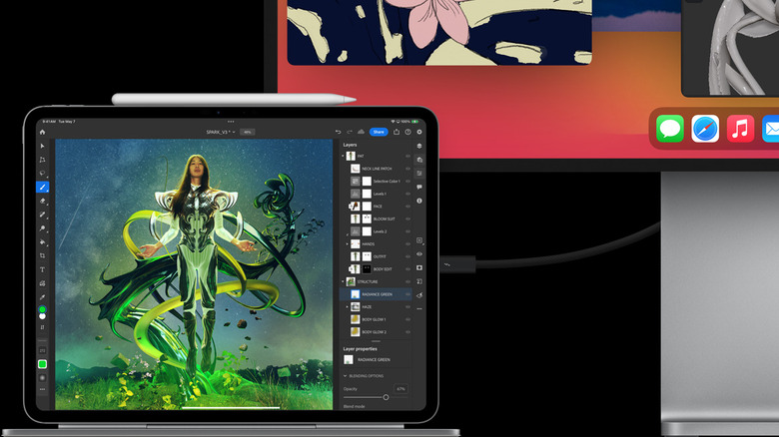Toggle visibility via taskbar eye icon
Image resolution: width=779 pixels, height=437 pixels.
(419, 254)
